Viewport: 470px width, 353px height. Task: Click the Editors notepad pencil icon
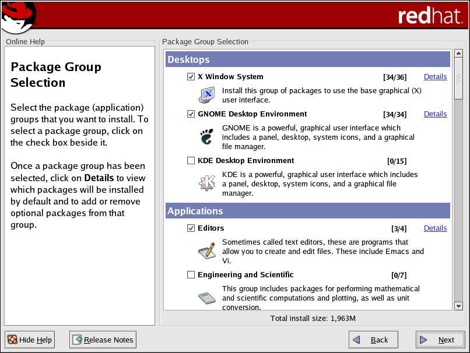tap(207, 250)
